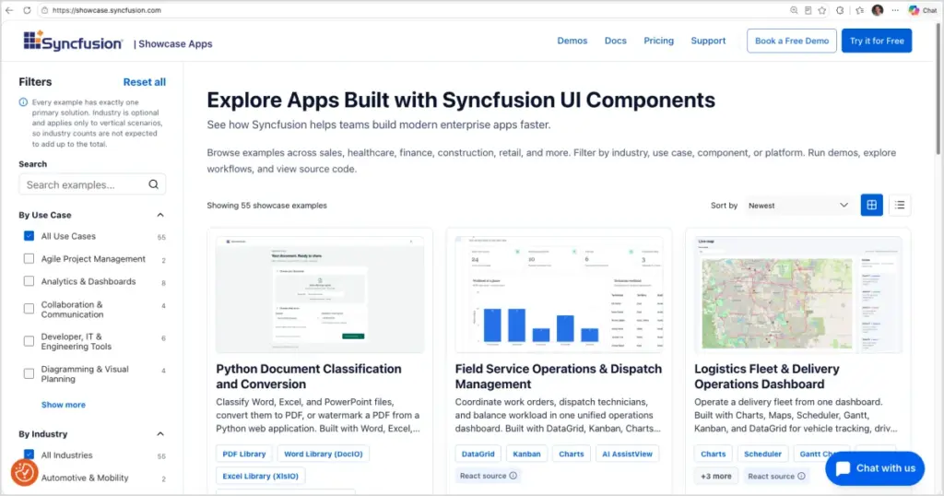Show more use case filters
This screenshot has width=944, height=496.
tap(64, 405)
